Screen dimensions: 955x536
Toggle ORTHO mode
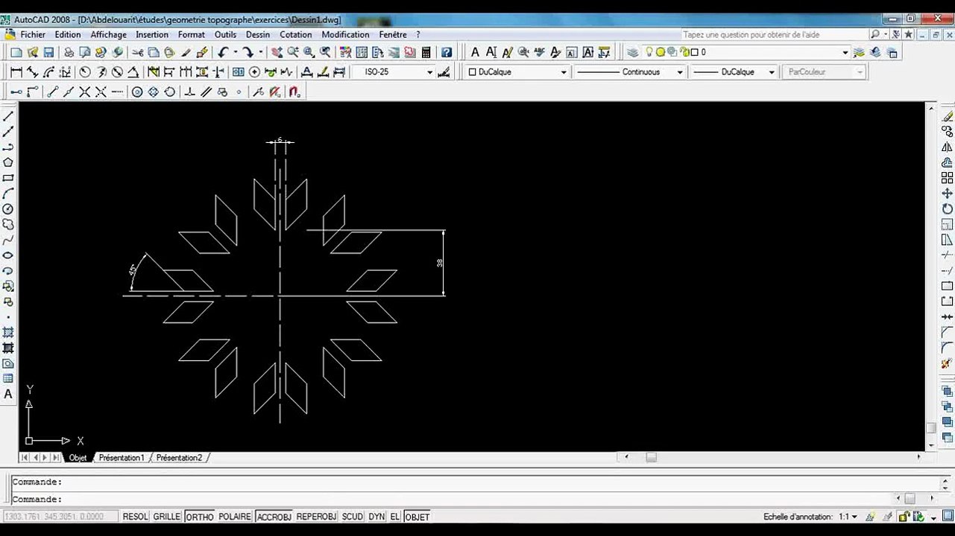click(x=200, y=517)
